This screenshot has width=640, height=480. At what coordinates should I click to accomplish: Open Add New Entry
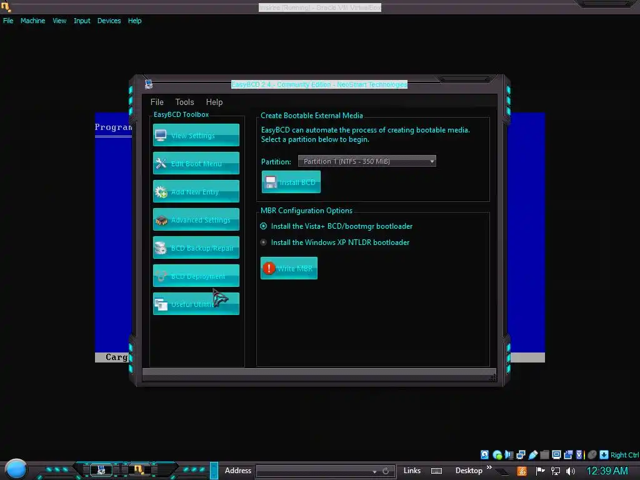(x=196, y=191)
